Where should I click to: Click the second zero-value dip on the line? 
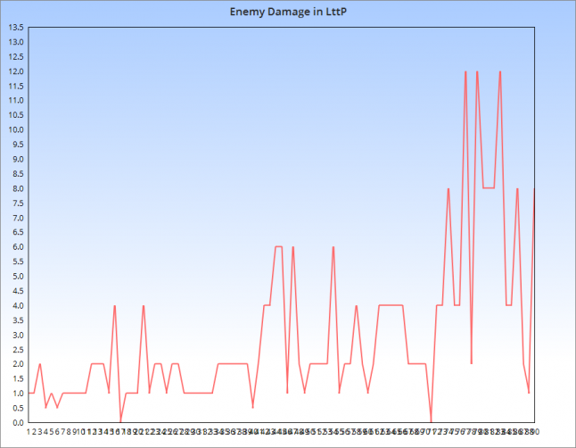click(432, 422)
